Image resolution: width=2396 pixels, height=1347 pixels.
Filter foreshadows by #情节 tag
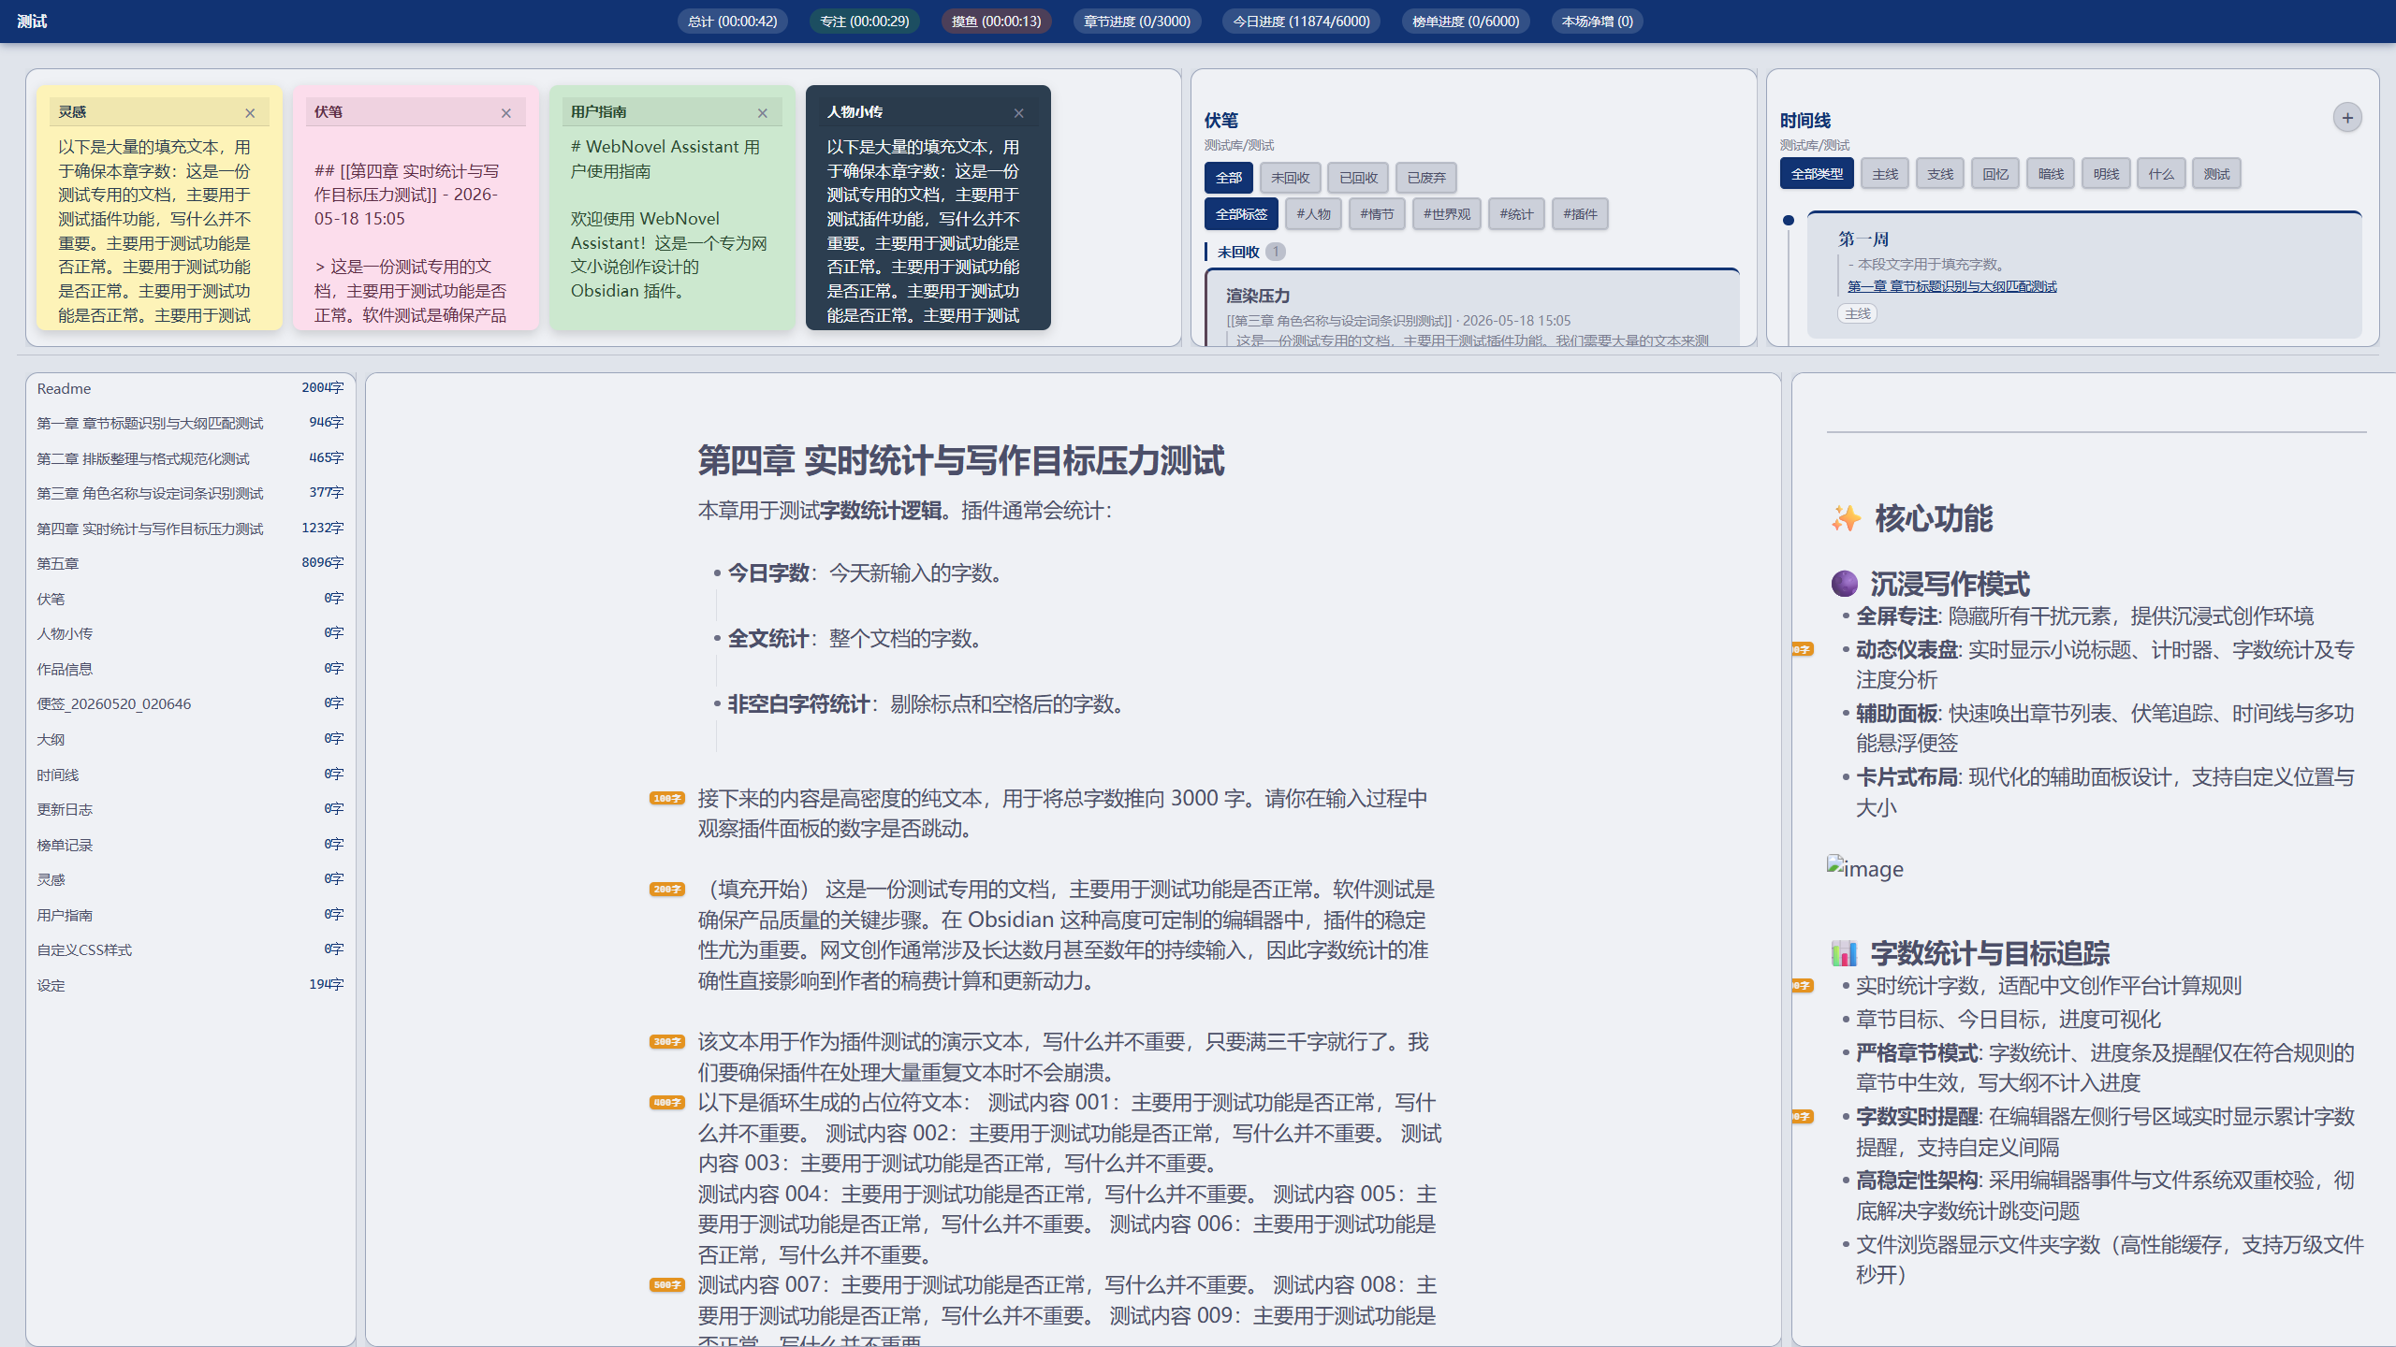click(1378, 214)
